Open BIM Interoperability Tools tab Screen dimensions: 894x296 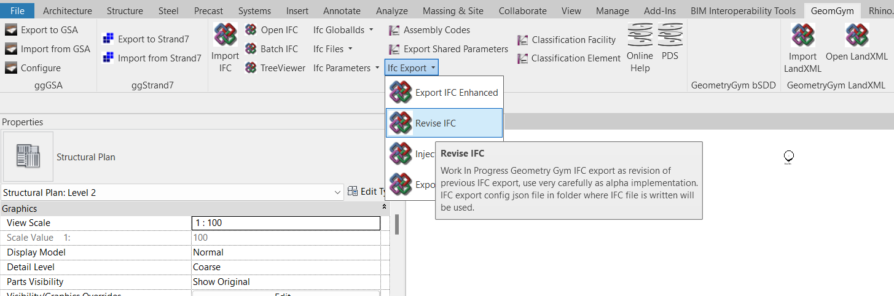[743, 10]
